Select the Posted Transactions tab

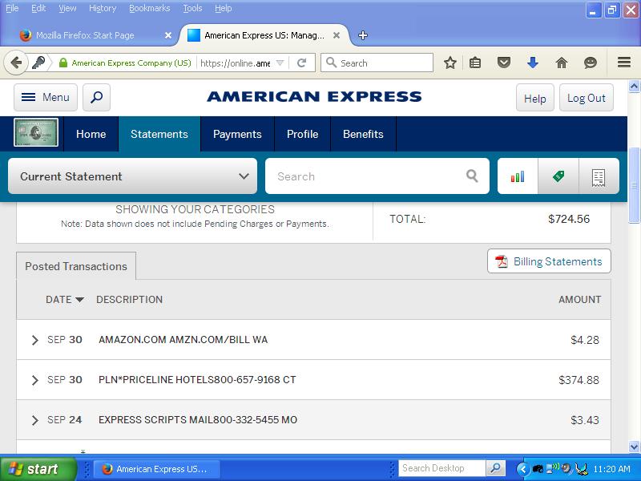click(x=76, y=266)
